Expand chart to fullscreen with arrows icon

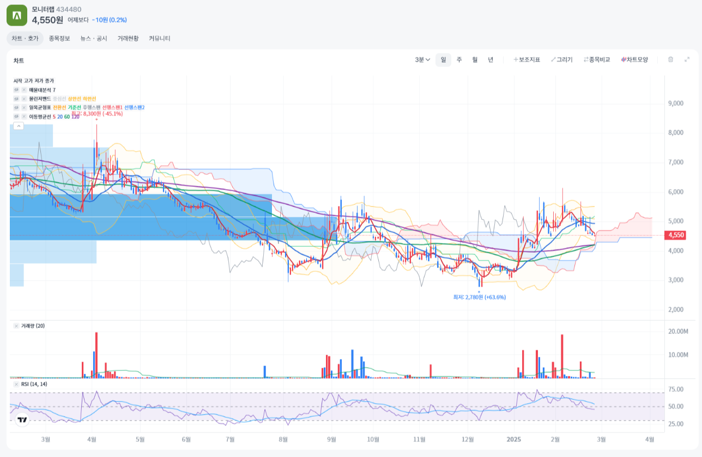[x=687, y=59]
